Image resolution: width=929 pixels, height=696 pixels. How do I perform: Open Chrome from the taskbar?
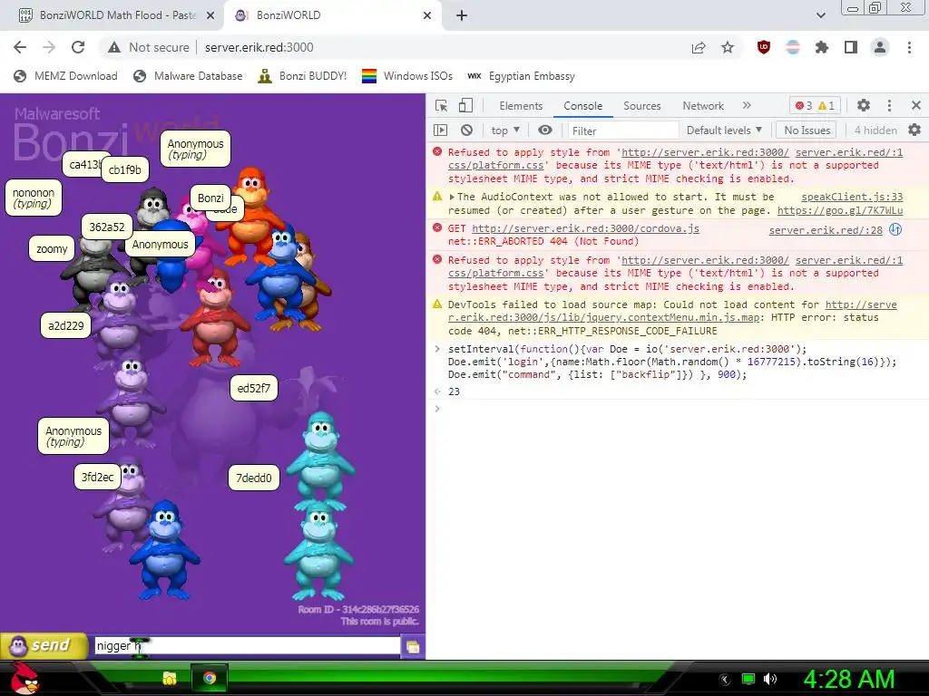click(x=210, y=678)
